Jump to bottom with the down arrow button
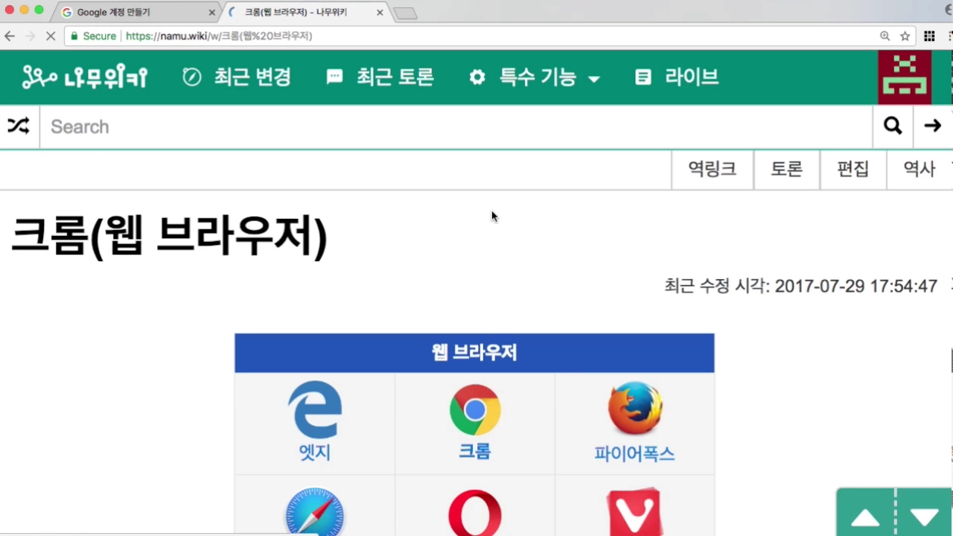This screenshot has width=953, height=536. point(924,518)
